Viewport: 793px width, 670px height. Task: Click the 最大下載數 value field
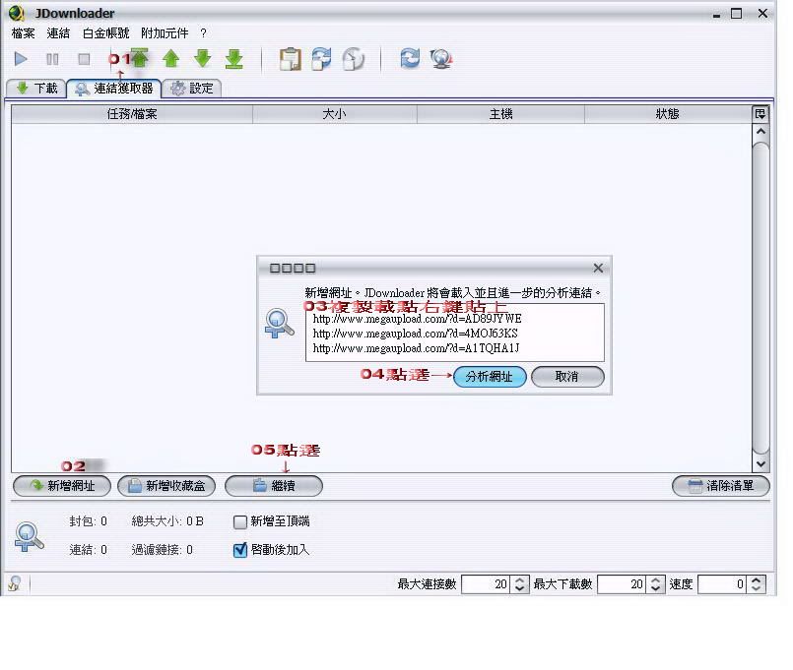pyautogui.click(x=622, y=584)
